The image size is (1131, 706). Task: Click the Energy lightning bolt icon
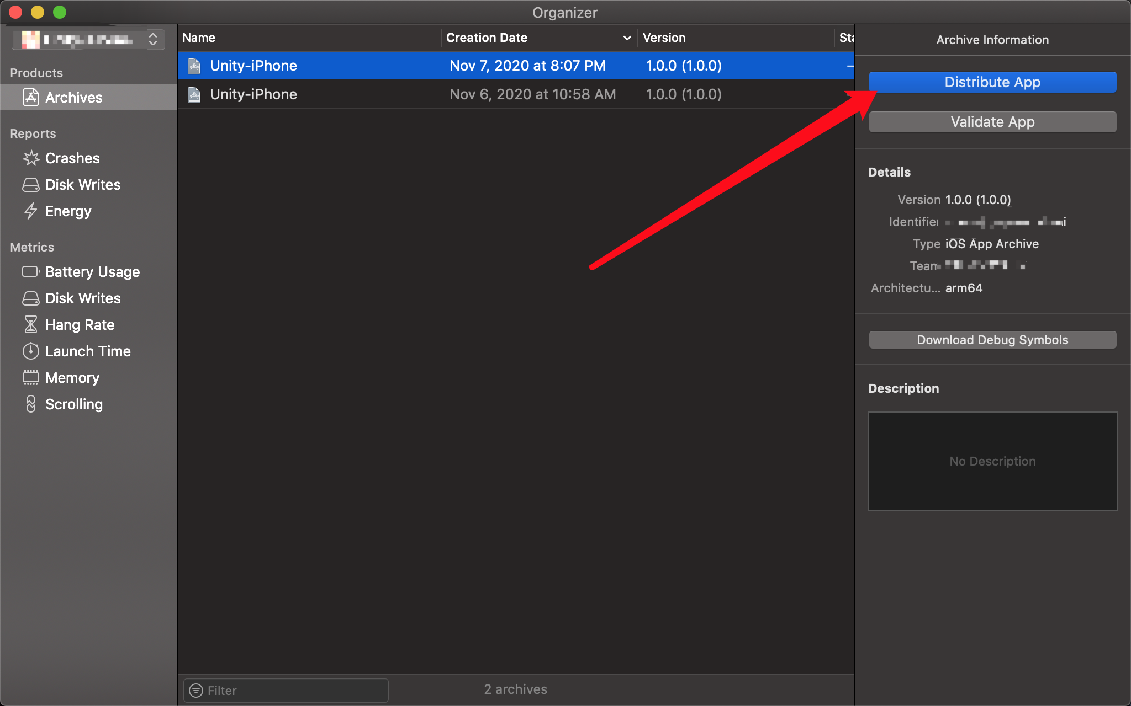pos(31,211)
